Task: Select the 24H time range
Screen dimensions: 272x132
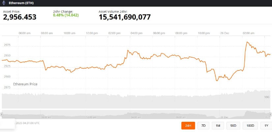Action: click(x=188, y=125)
